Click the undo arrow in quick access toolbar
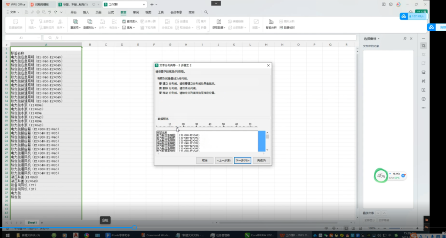Viewport: 446px width, 238px height. click(50, 13)
